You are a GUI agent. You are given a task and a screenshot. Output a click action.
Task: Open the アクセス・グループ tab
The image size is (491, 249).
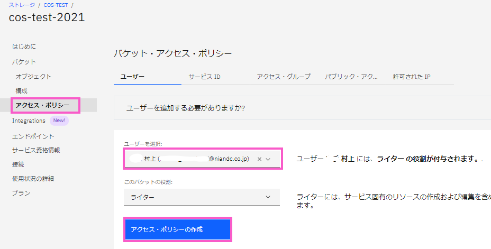(283, 77)
